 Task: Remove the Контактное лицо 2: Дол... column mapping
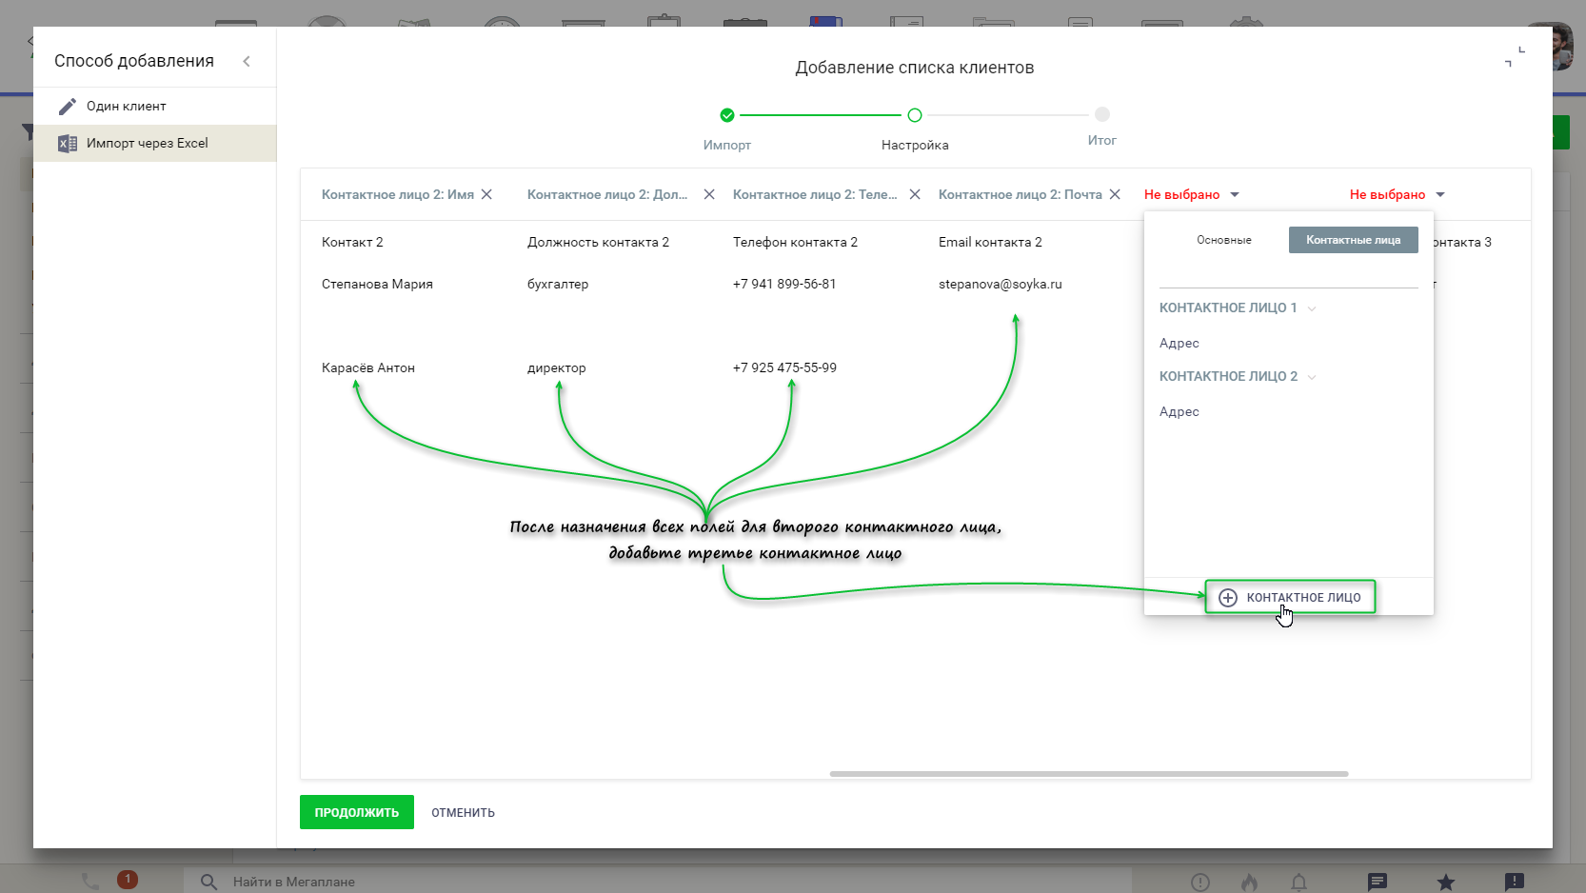(x=709, y=194)
